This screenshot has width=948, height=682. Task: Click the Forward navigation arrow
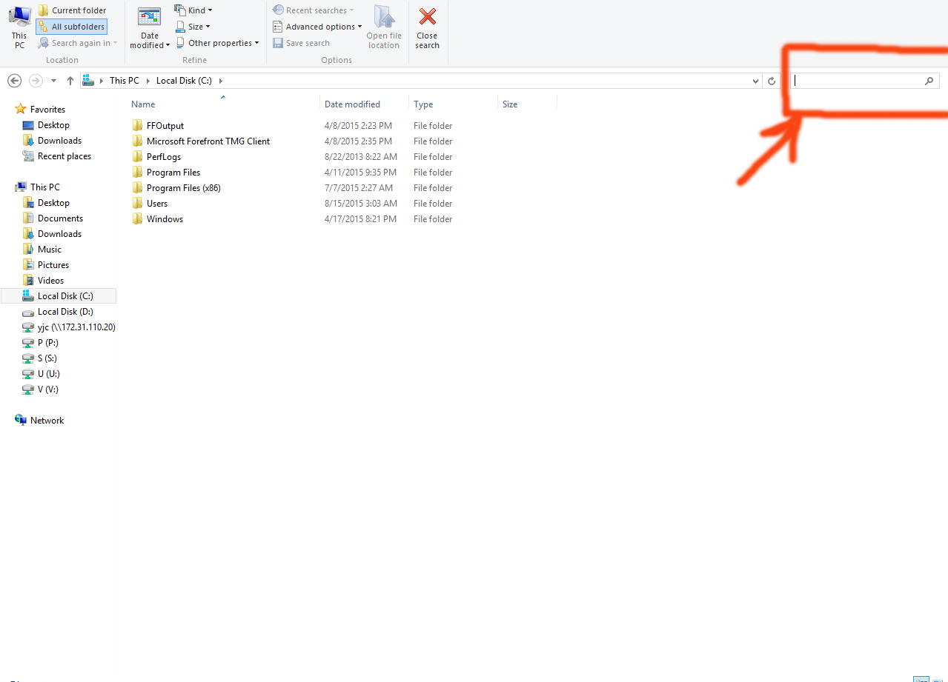(35, 81)
